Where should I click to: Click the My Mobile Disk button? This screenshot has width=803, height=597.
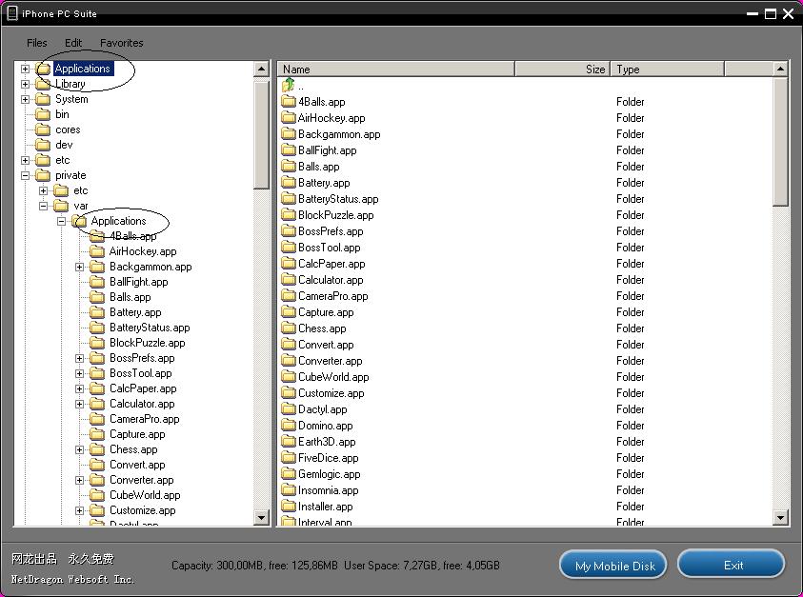coord(614,566)
